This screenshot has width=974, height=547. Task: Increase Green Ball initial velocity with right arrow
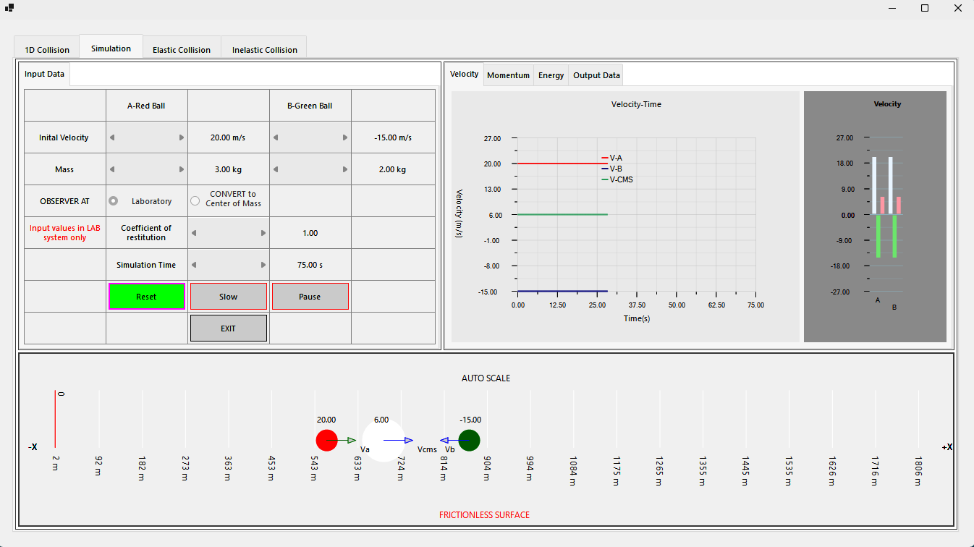[x=345, y=137]
